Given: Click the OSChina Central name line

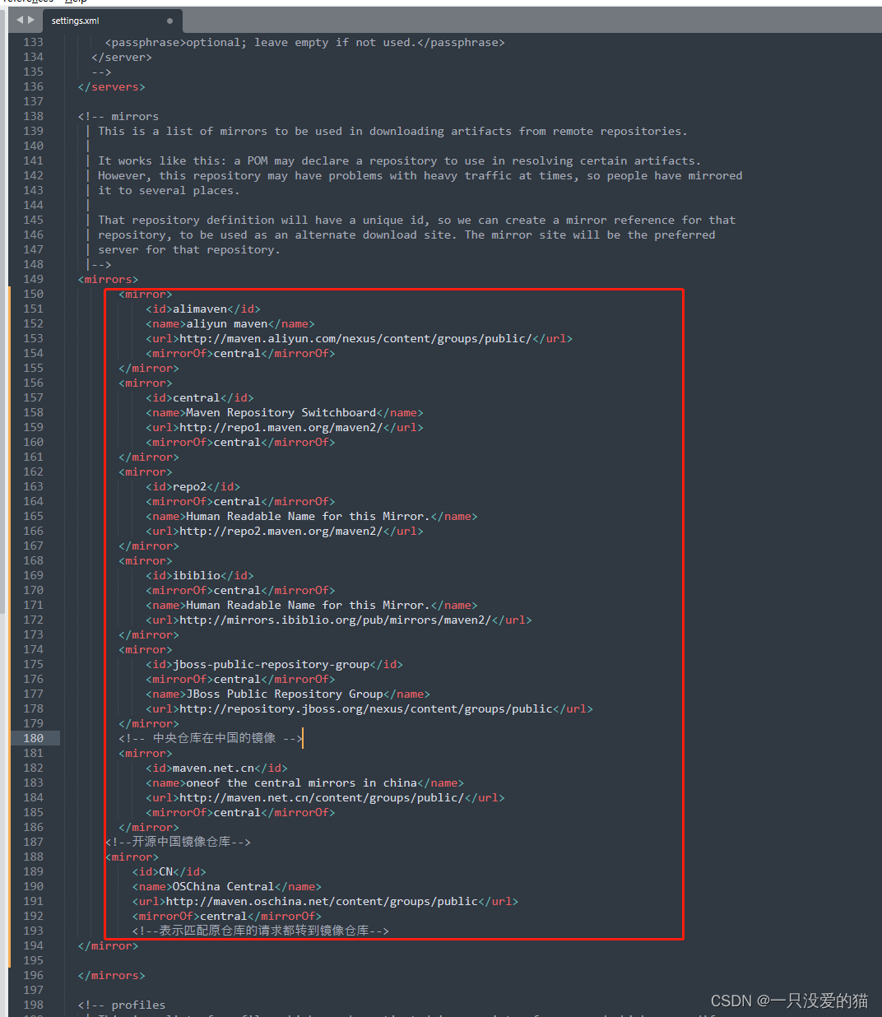Looking at the screenshot, I should pos(227,886).
